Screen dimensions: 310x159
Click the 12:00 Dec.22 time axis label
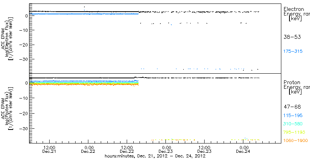tap(127, 150)
